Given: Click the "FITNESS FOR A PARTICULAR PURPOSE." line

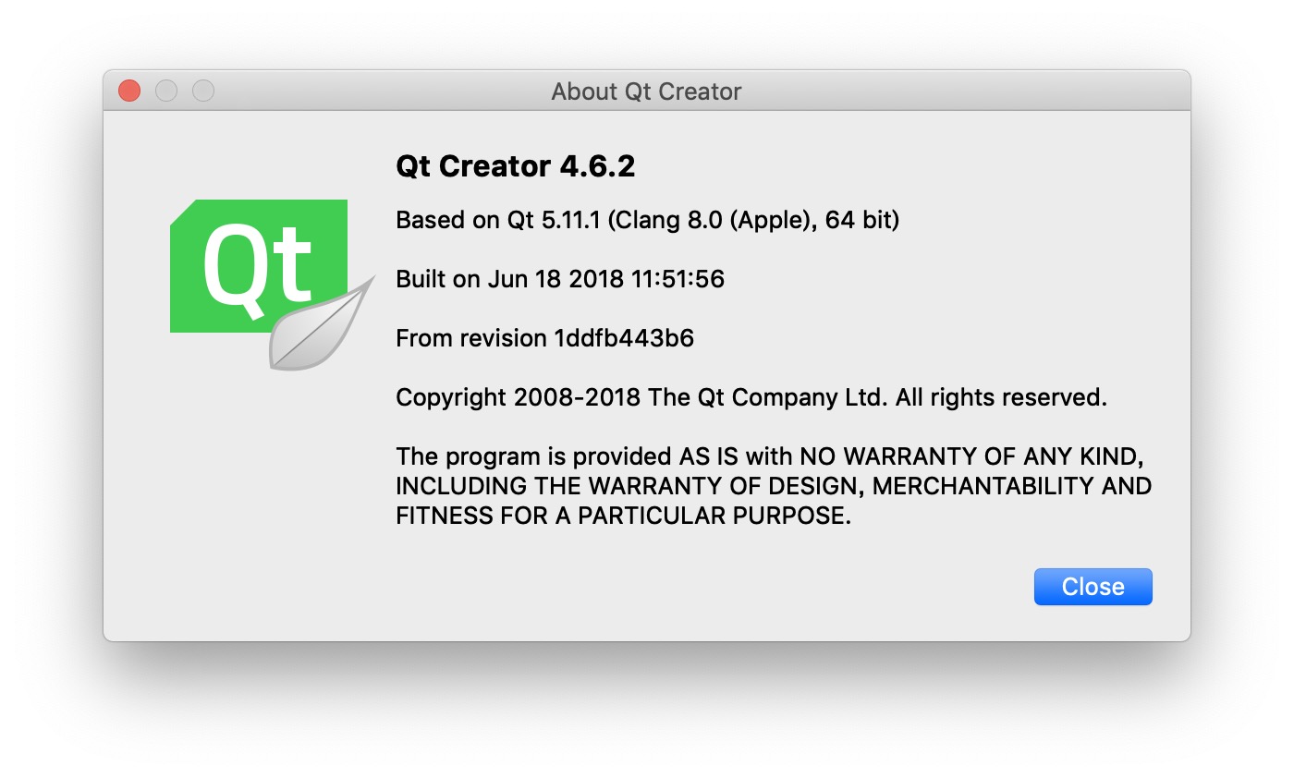Looking at the screenshot, I should pos(623,516).
